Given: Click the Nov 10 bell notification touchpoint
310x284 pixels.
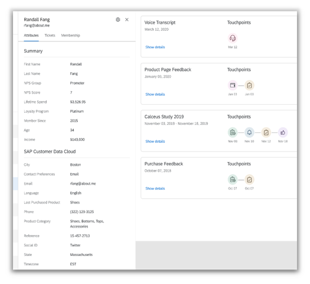Looking at the screenshot, I should [x=249, y=132].
